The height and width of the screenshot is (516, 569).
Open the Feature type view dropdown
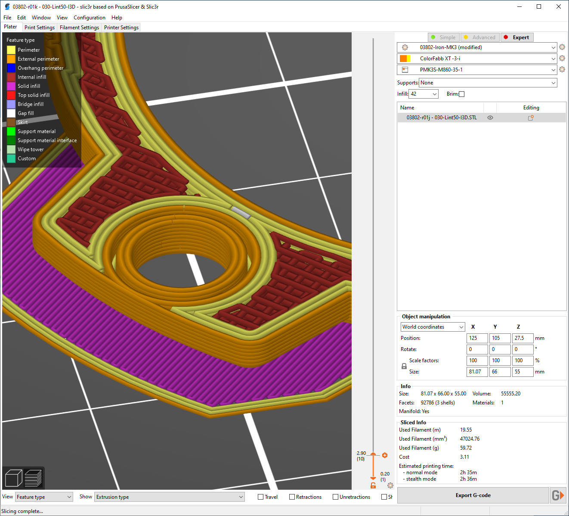44,497
